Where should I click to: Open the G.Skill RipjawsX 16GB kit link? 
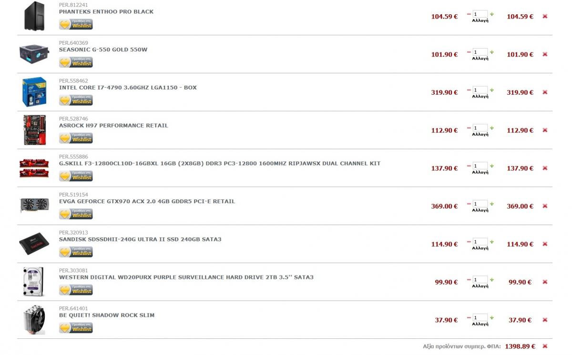click(x=220, y=163)
